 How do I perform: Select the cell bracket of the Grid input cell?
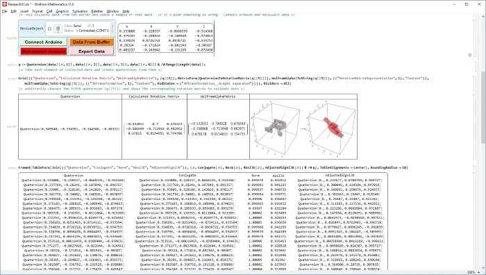pyautogui.click(x=475, y=83)
